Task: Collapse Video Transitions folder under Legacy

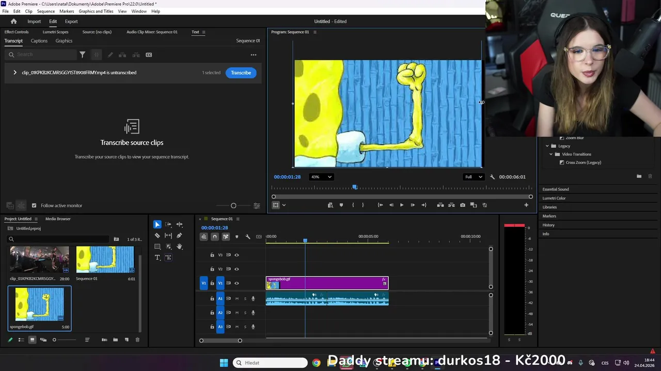Action: click(x=551, y=154)
